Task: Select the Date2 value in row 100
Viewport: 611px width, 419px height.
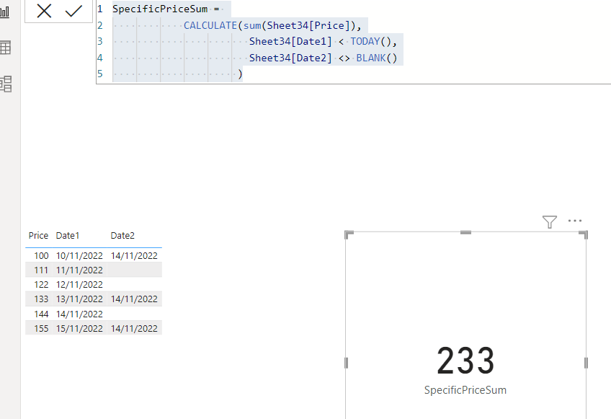Action: [x=134, y=256]
